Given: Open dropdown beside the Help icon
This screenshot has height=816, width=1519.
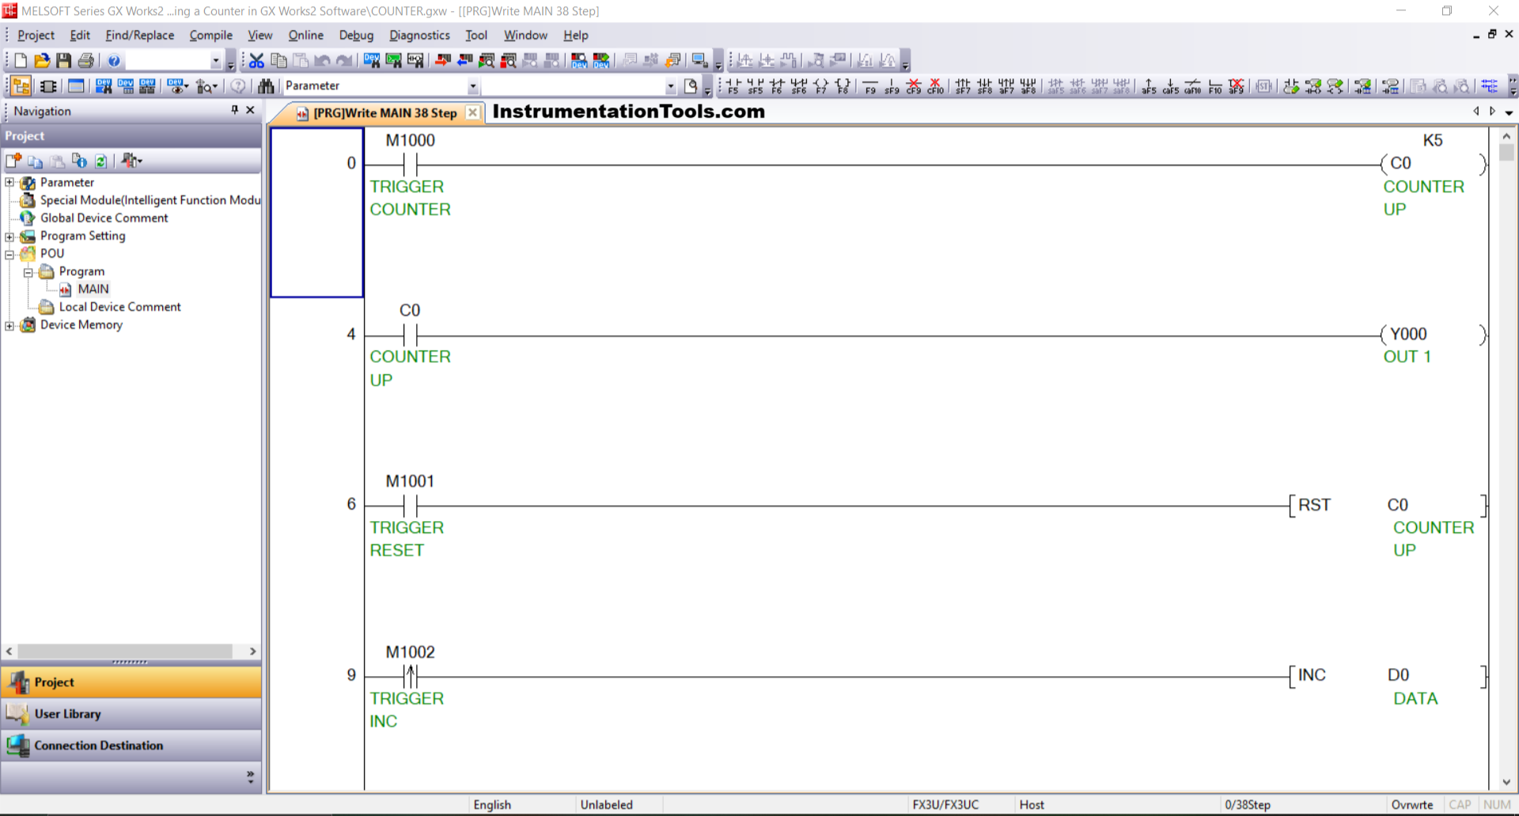Looking at the screenshot, I should pyautogui.click(x=215, y=61).
